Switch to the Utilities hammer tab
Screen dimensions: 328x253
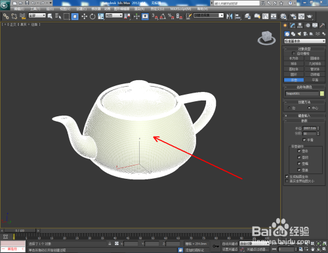pyautogui.click(x=322, y=26)
